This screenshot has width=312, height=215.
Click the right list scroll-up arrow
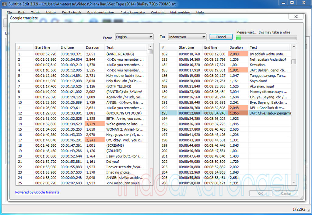[x=294, y=47]
